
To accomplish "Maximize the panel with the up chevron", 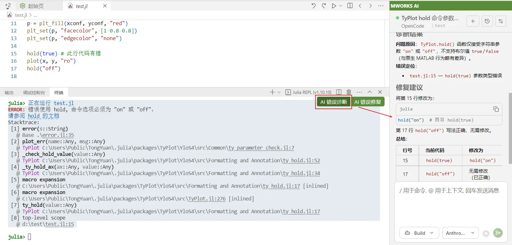I will coord(370,92).
